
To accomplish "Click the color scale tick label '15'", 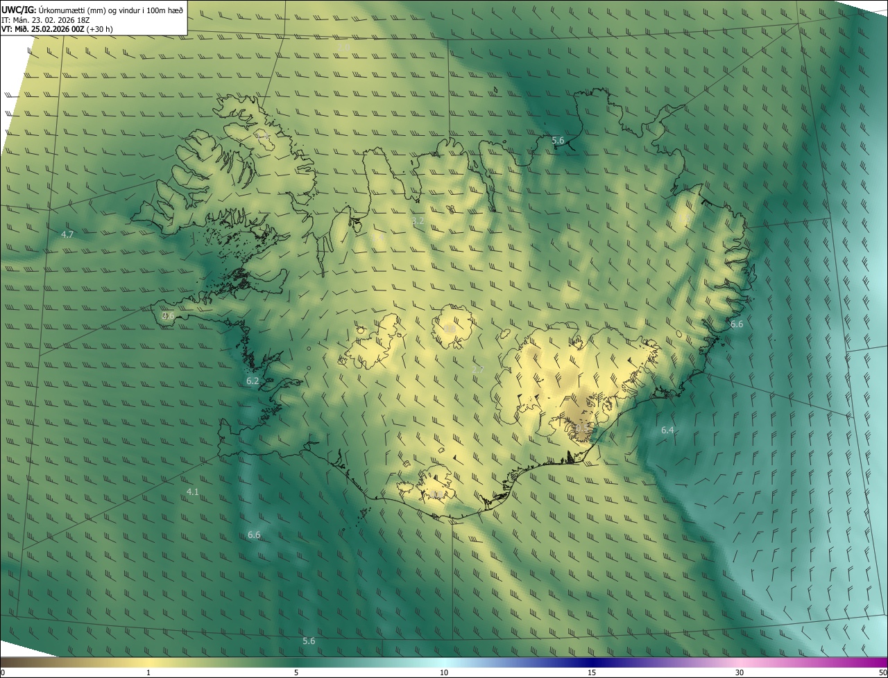I will pyautogui.click(x=592, y=672).
